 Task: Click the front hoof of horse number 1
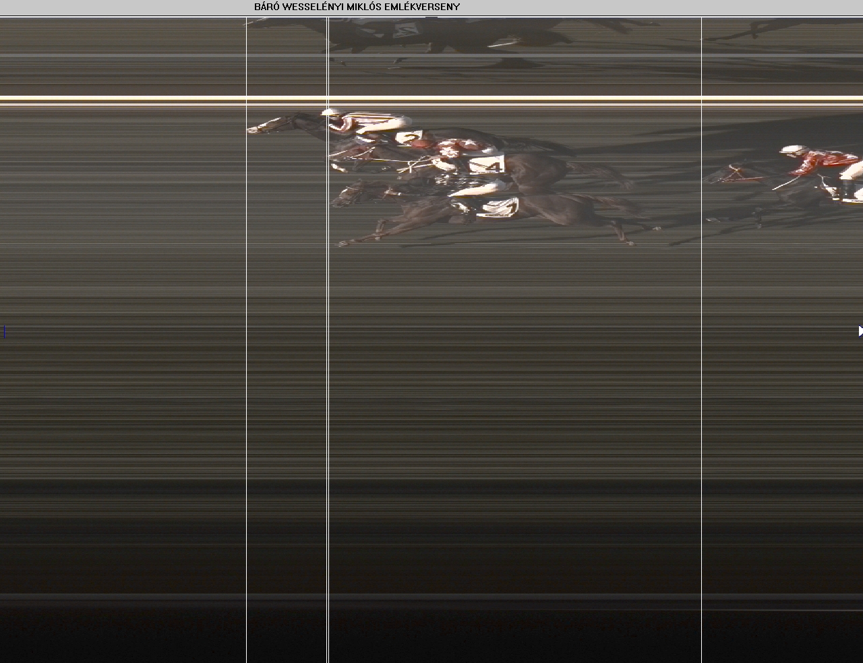point(342,243)
